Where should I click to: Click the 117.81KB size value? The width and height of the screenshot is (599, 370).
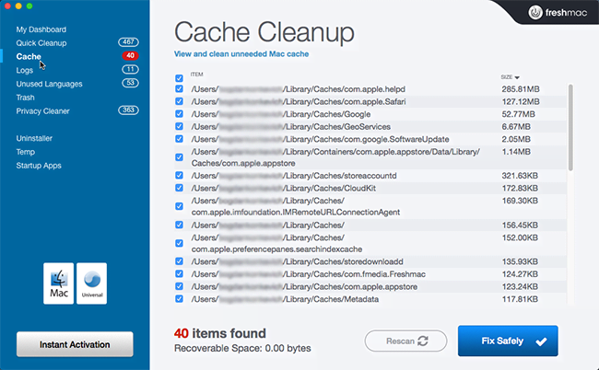click(520, 299)
